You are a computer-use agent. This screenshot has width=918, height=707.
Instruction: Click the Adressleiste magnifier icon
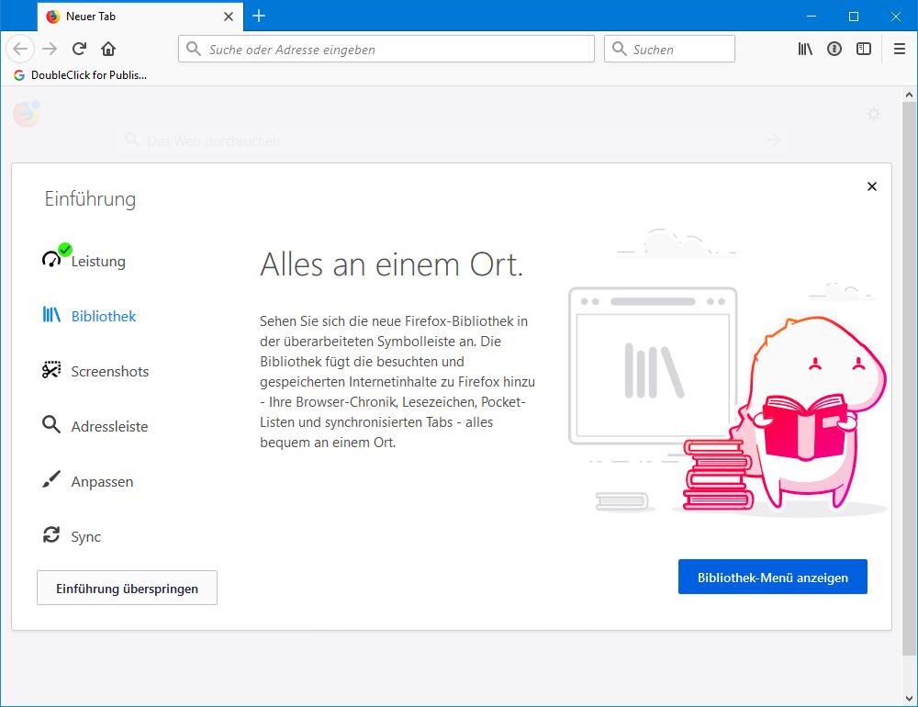51,425
